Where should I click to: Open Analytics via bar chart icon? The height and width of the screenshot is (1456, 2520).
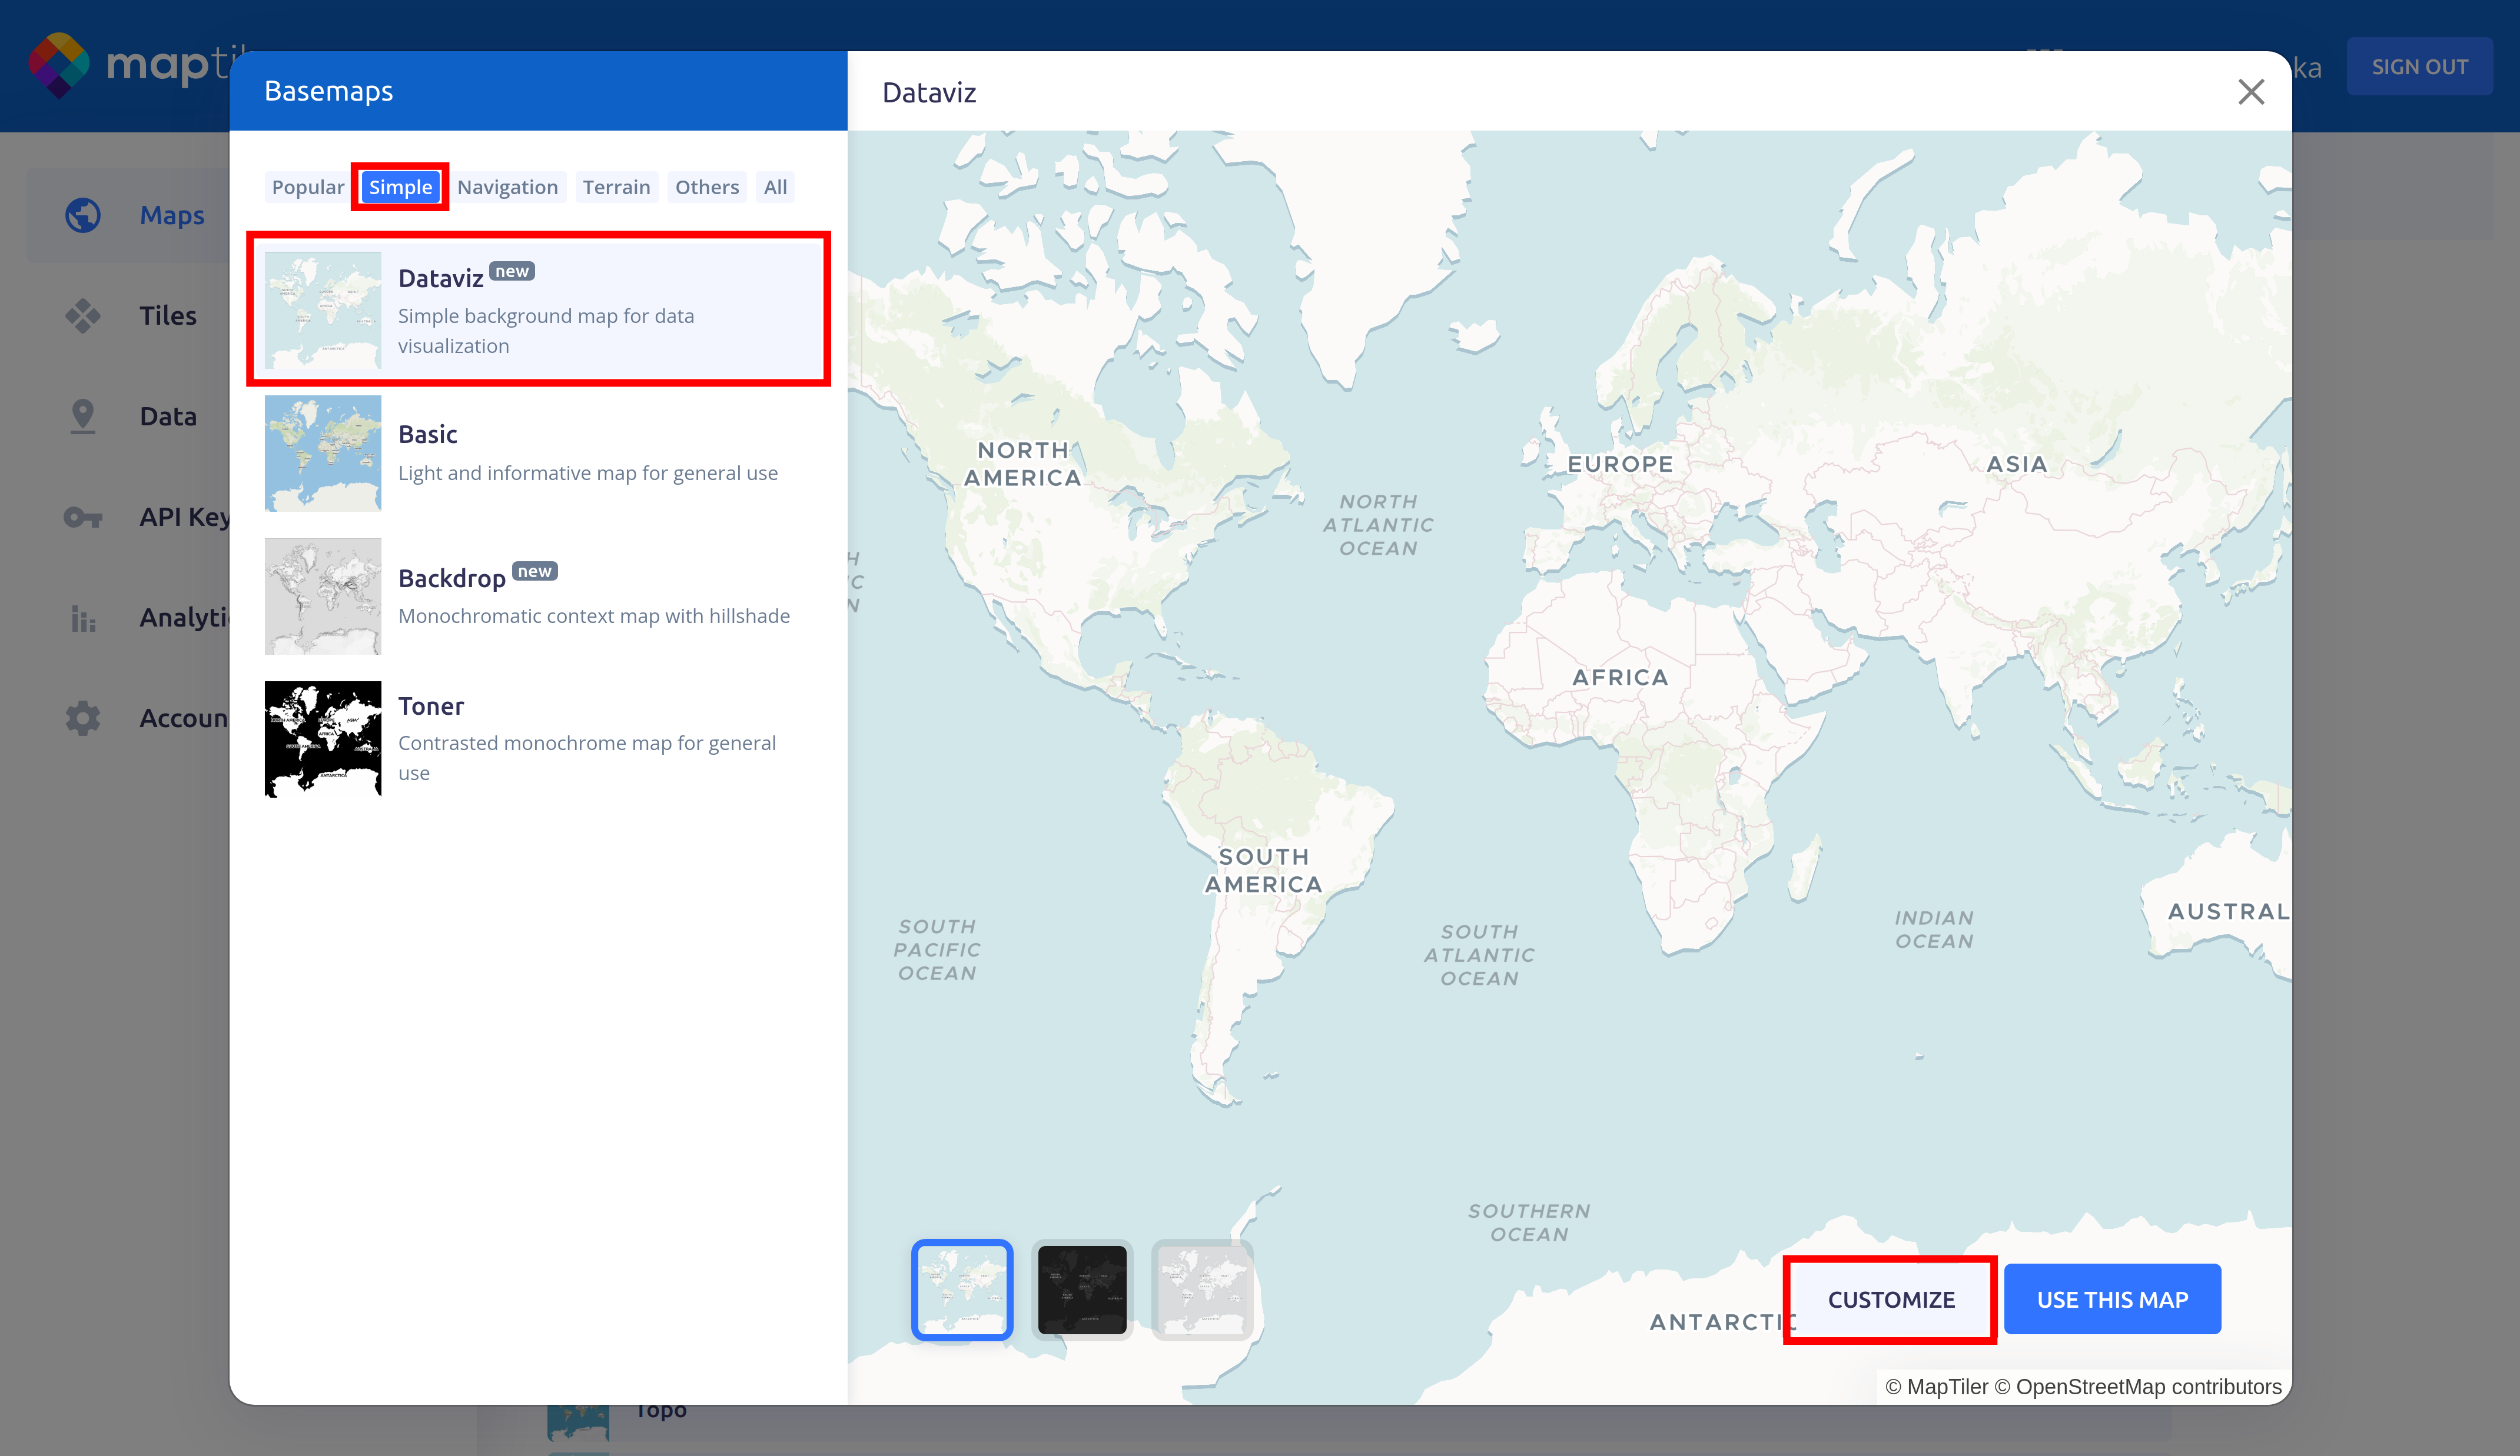pos(83,618)
